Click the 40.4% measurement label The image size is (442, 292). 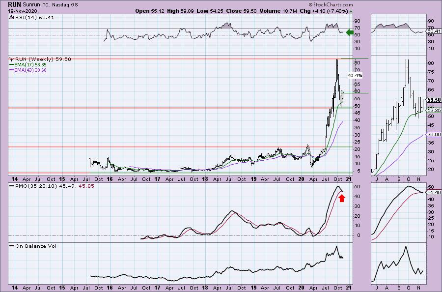pyautogui.click(x=355, y=76)
